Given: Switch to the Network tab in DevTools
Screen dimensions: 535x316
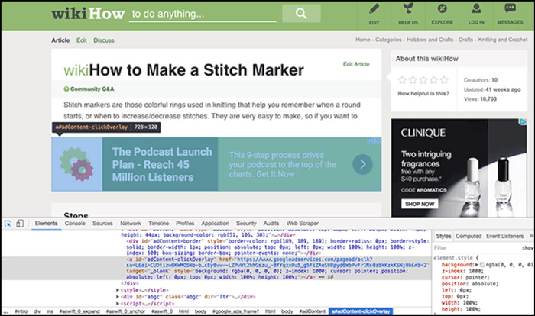Looking at the screenshot, I should [131, 224].
